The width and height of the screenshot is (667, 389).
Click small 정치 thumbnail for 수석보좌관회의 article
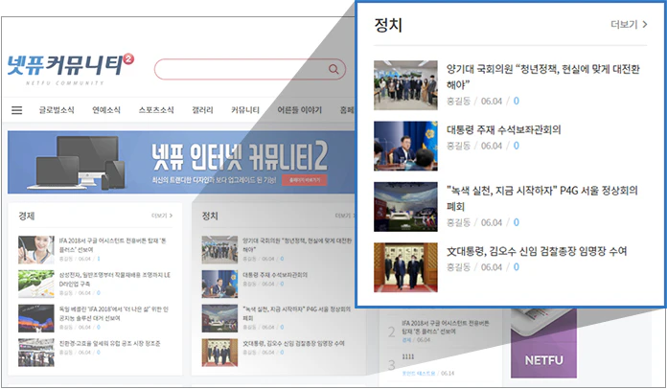[x=219, y=284]
